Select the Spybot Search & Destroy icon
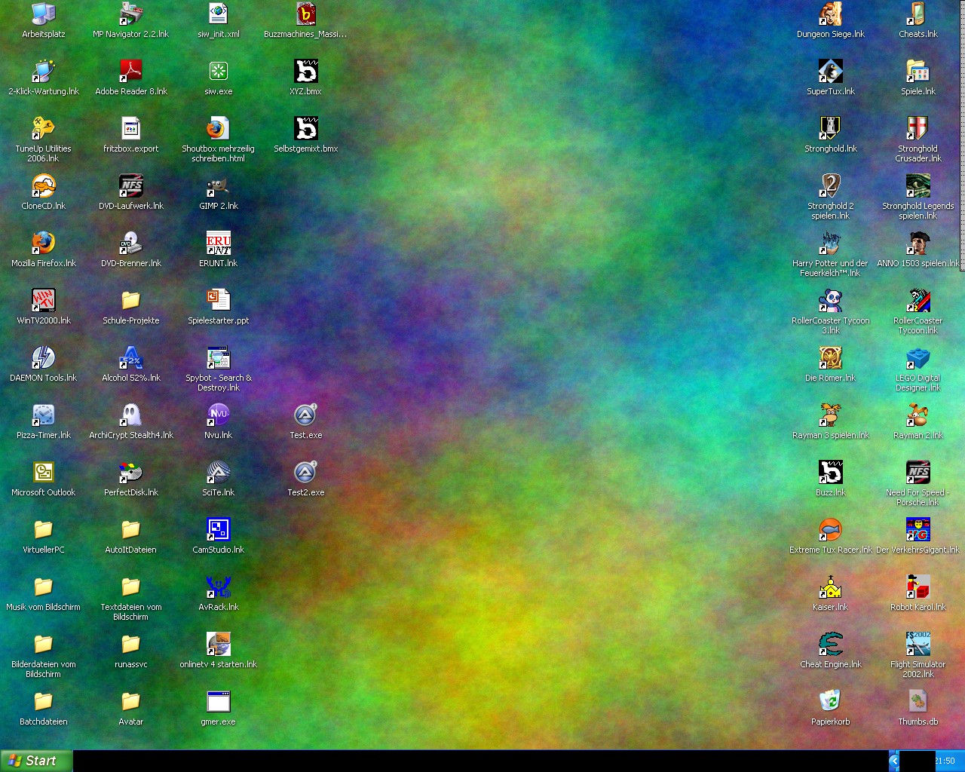The width and height of the screenshot is (965, 772). point(218,358)
